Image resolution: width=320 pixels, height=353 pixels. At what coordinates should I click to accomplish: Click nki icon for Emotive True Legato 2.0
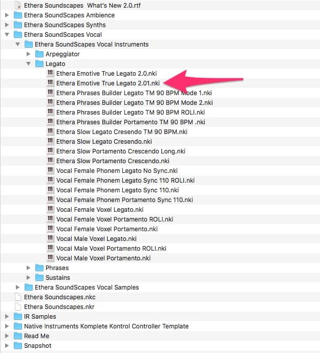tap(50, 73)
